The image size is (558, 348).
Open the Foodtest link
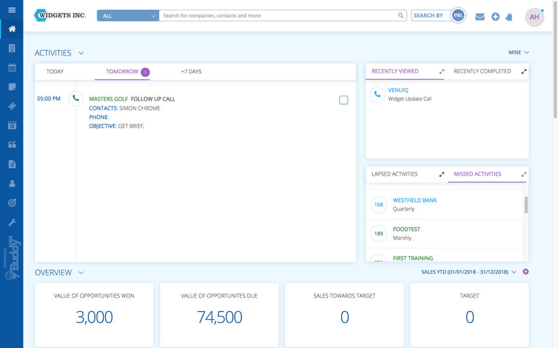click(x=406, y=230)
